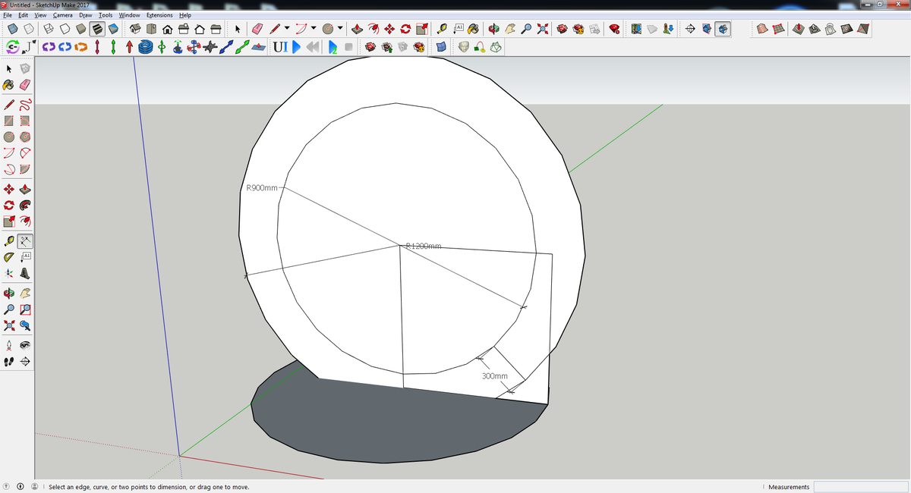This screenshot has width=911, height=493.
Task: Open the Arc tool dropdown arrow
Action: click(x=314, y=29)
